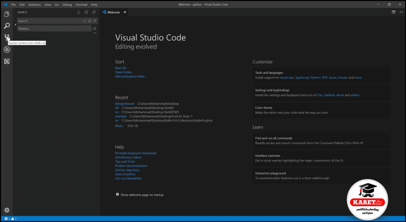Install Python language support link
The width and height of the screenshot is (406, 222).
tap(315, 78)
